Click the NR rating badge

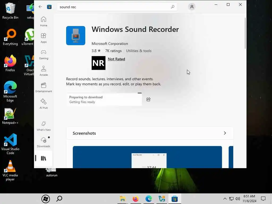click(x=99, y=63)
